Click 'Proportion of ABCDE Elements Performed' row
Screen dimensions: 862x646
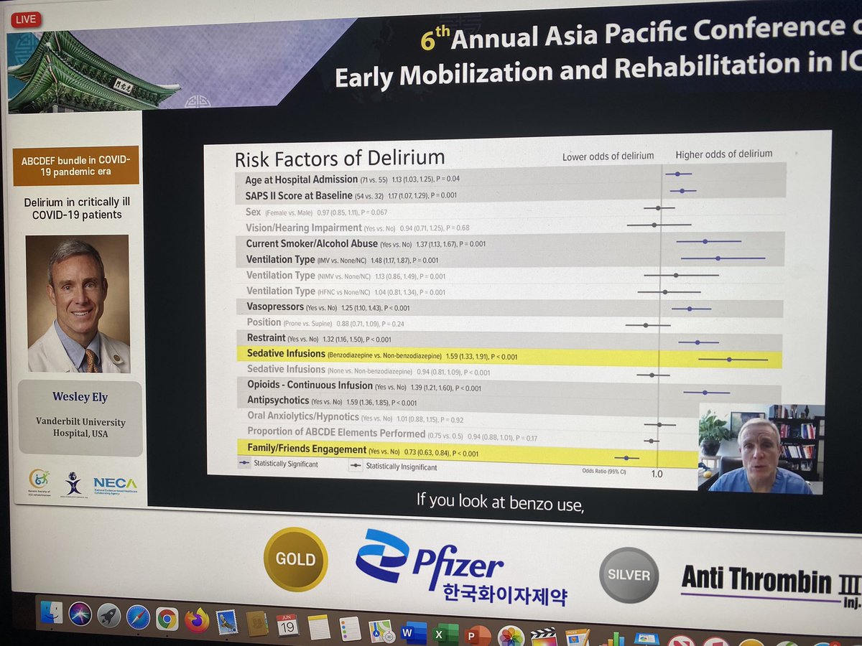pyautogui.click(x=467, y=433)
